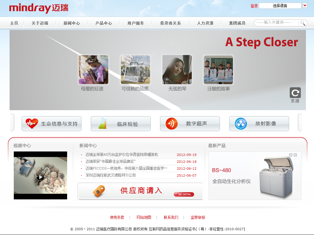The image size is (314, 235).
Task: Open news 迈瑞荣获"中国最佳全球品牌奖"
Action: pyautogui.click(x=111, y=161)
